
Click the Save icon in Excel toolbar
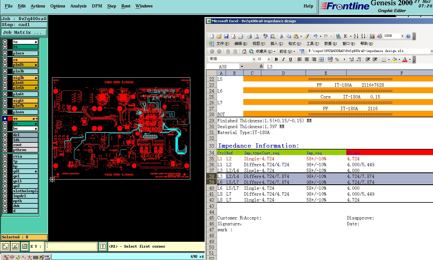(x=226, y=36)
